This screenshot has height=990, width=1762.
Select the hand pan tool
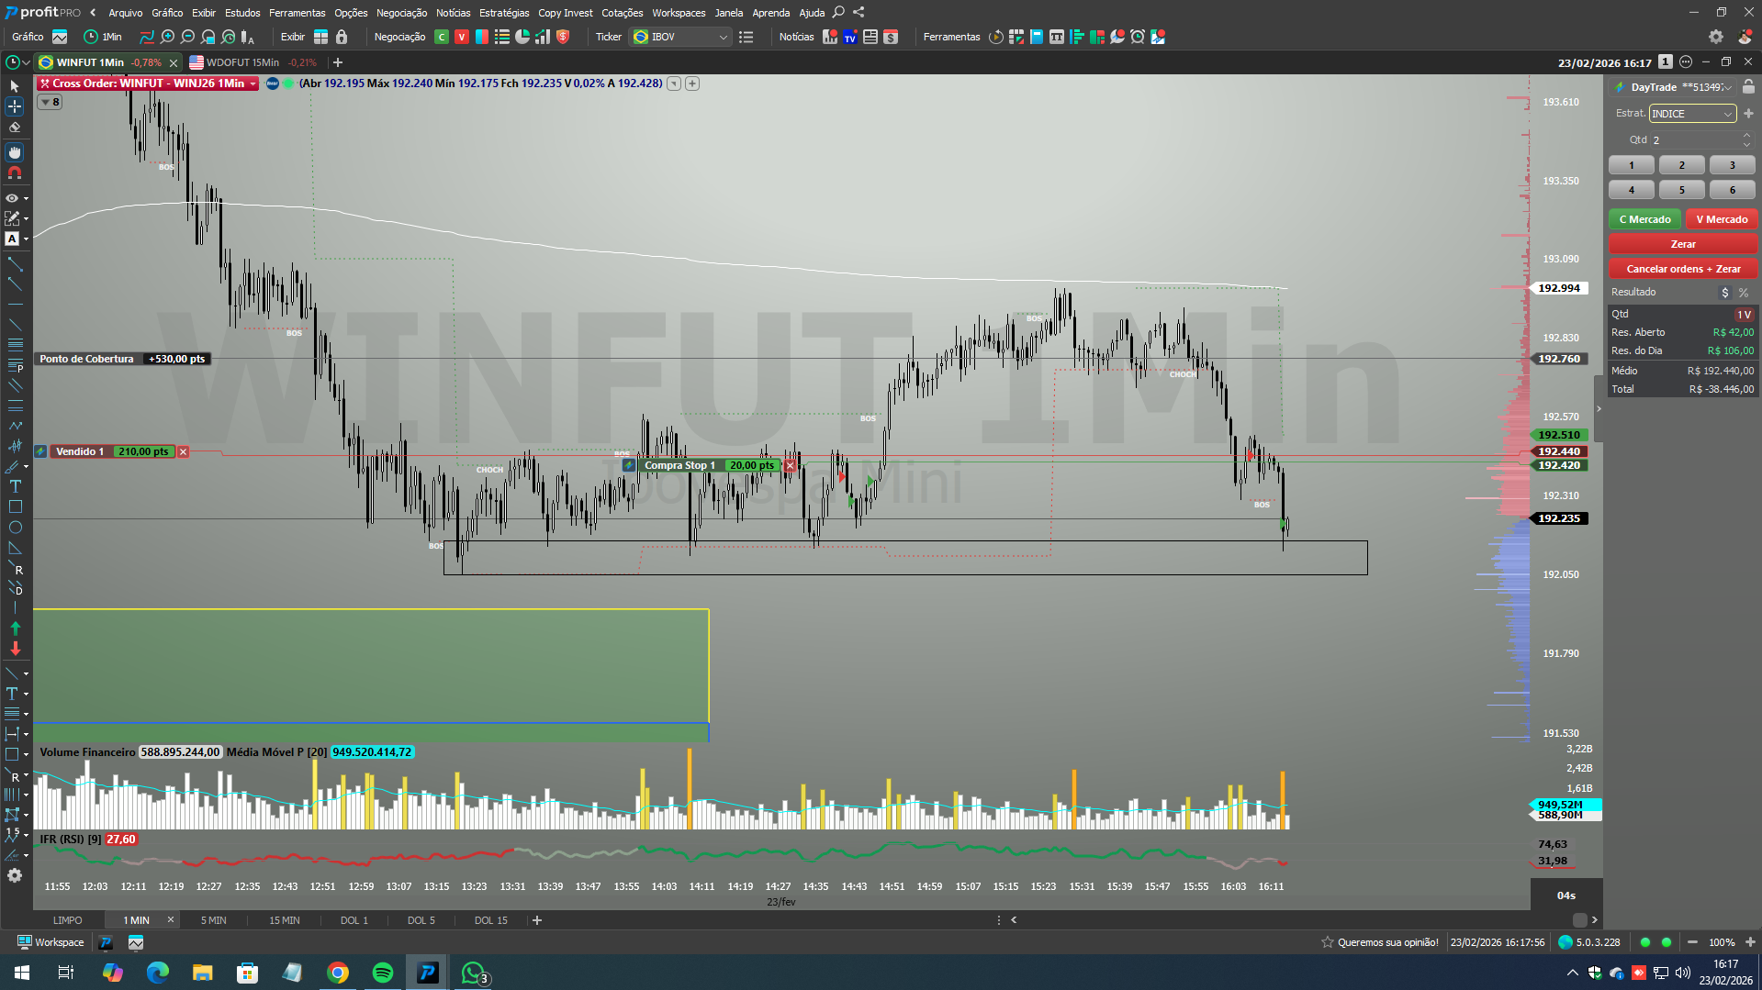(15, 152)
